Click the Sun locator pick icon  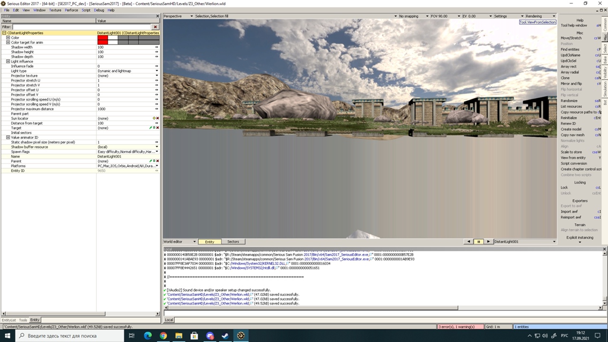[154, 118]
